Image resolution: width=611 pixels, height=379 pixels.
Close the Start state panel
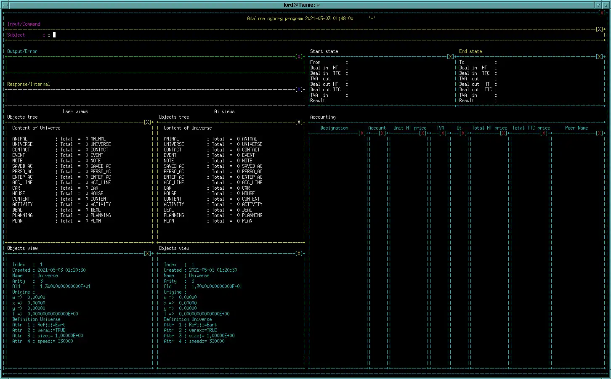(450, 57)
